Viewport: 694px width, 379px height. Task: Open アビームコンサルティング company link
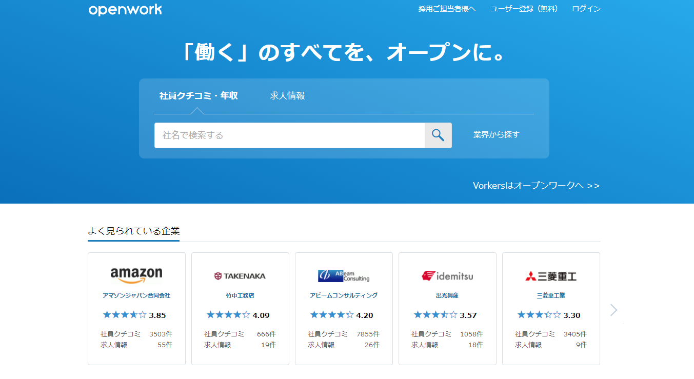pyautogui.click(x=344, y=295)
